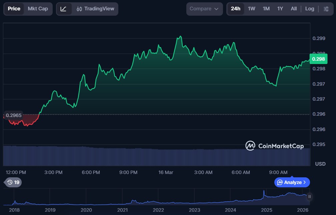Open chart settings sliders icon
This screenshot has height=215, width=336.
pos(326,9)
